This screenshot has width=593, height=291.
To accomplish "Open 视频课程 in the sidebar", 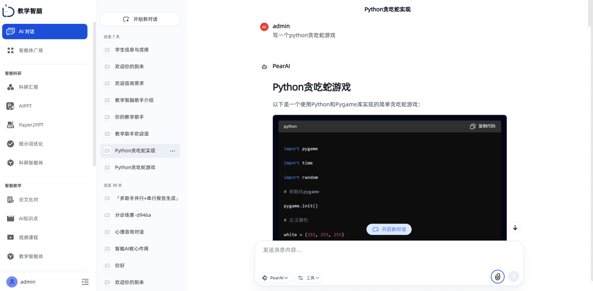I will (x=44, y=237).
